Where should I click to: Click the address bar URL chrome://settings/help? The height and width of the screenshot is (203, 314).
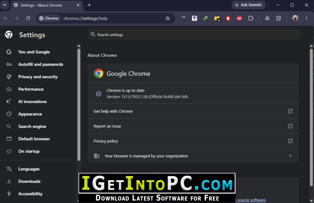86,18
